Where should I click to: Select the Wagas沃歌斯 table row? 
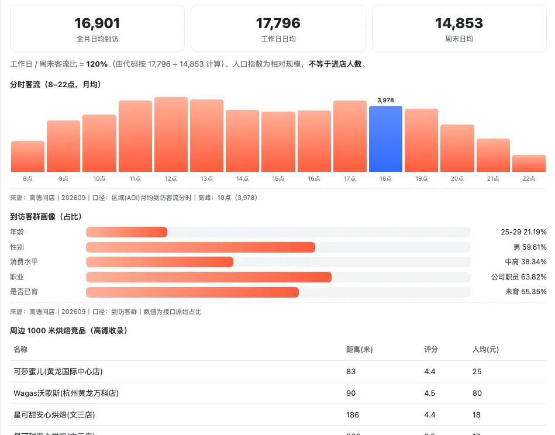tap(278, 393)
